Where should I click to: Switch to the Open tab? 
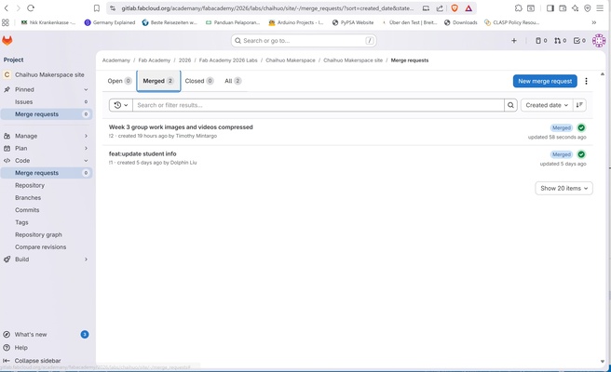(119, 81)
